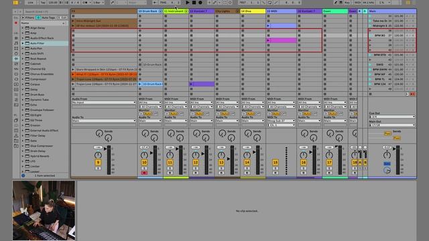Image resolution: width=429 pixels, height=241 pixels.
Task: Toggle the Main track Solo cue button
Action: [x=387, y=163]
